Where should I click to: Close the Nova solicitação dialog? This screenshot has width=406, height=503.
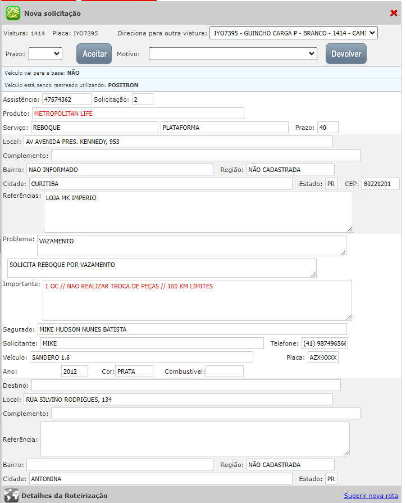[394, 13]
